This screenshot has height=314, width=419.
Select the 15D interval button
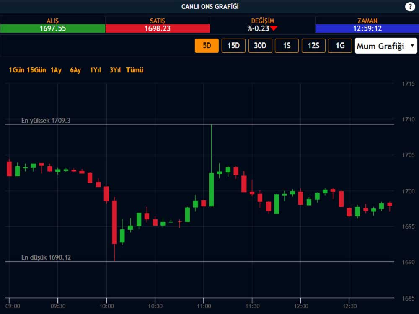pyautogui.click(x=233, y=46)
